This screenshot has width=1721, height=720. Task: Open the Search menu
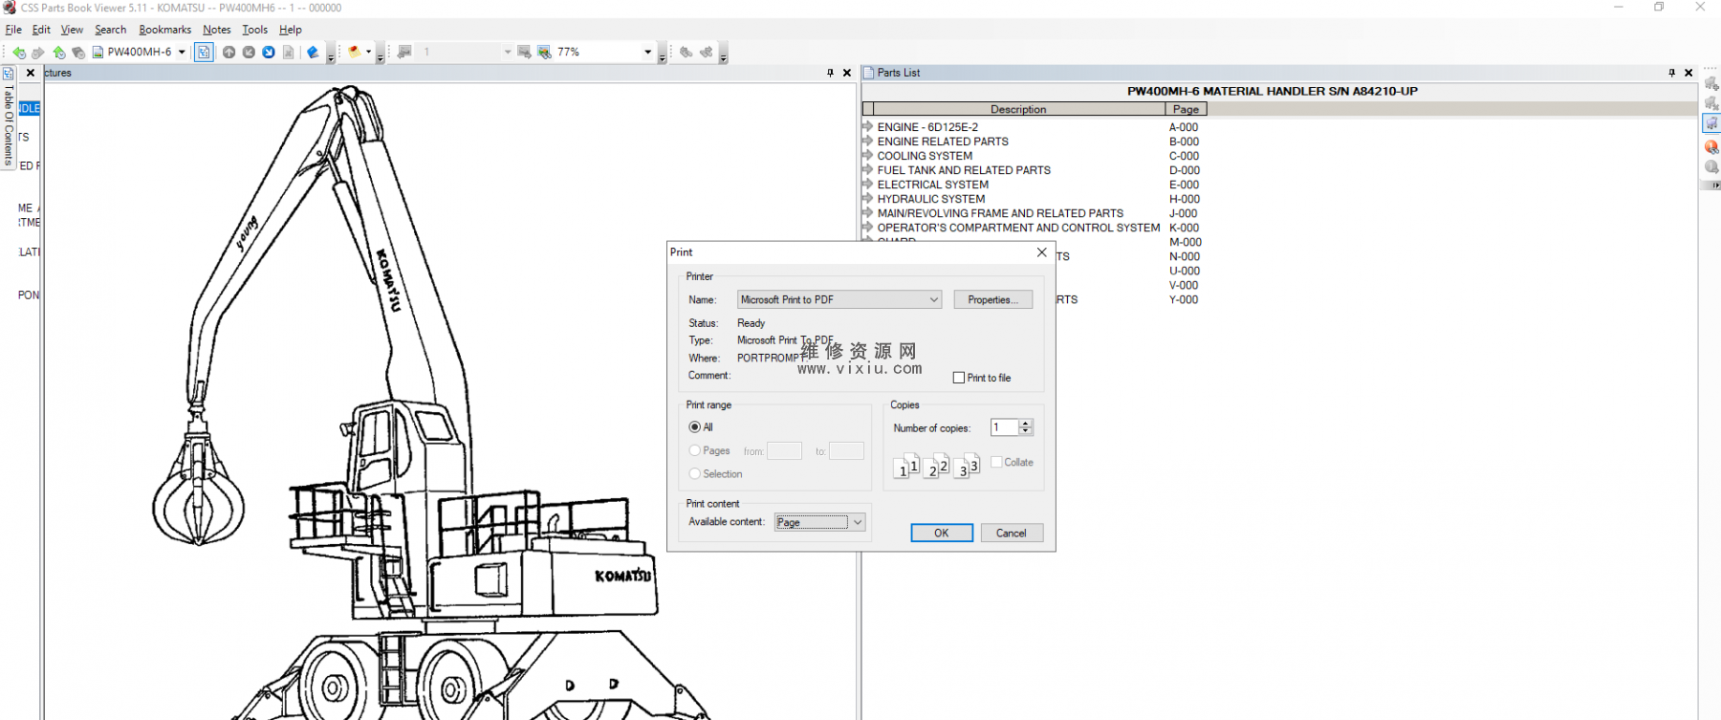point(111,30)
